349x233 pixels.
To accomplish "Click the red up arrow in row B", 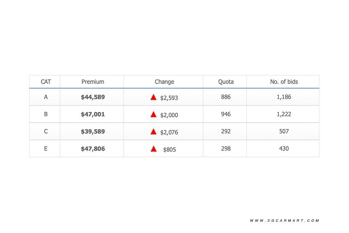I will (153, 114).
